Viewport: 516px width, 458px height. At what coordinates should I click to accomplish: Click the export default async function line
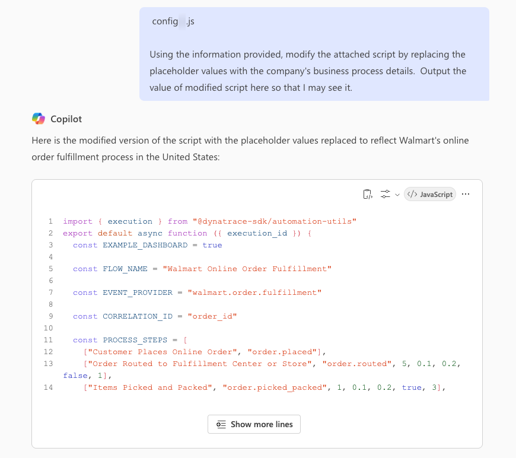187,233
